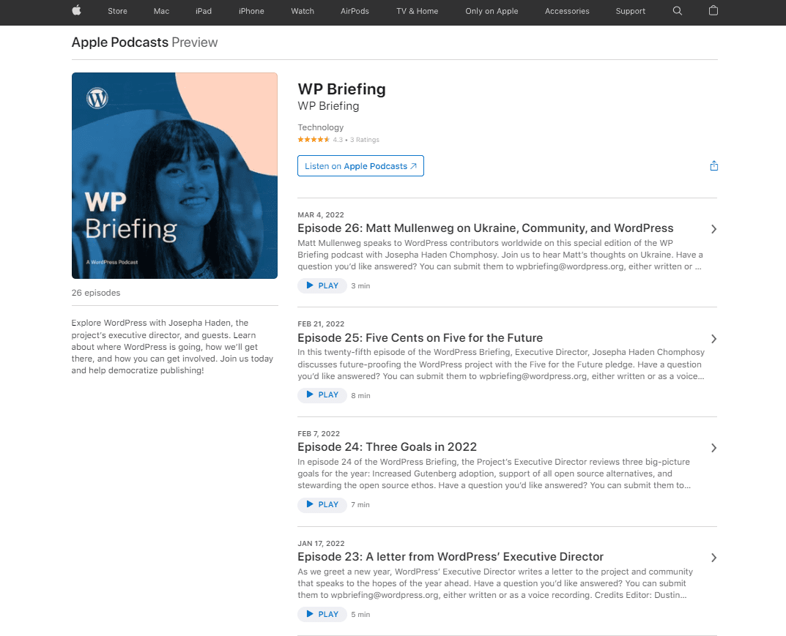Screen dimensions: 786x636
Task: Play Episode 26 about Ukraine
Action: coord(322,285)
